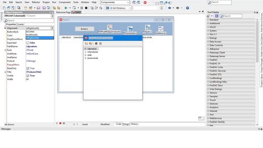The image size is (263, 148).
Task: Click the Tool Palette search field
Action: (231, 16)
